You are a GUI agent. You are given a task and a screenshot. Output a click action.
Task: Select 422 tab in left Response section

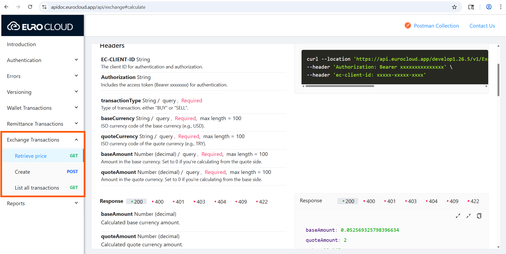[x=262, y=202]
